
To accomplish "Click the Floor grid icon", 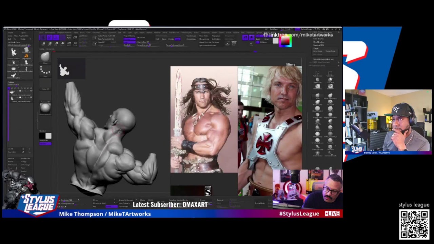I will pos(228,44).
